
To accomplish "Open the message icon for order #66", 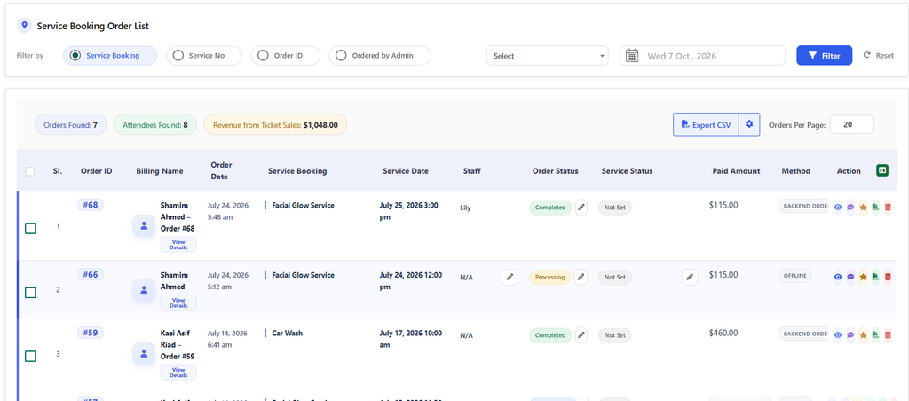I will (850, 277).
